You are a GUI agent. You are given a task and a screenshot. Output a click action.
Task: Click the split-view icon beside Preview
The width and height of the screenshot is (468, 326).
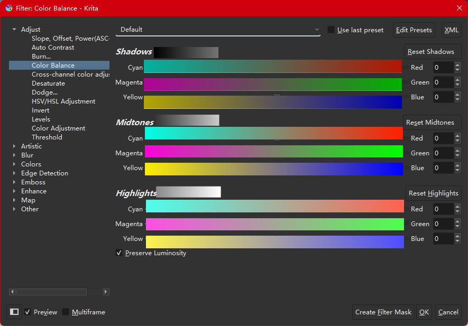14,312
